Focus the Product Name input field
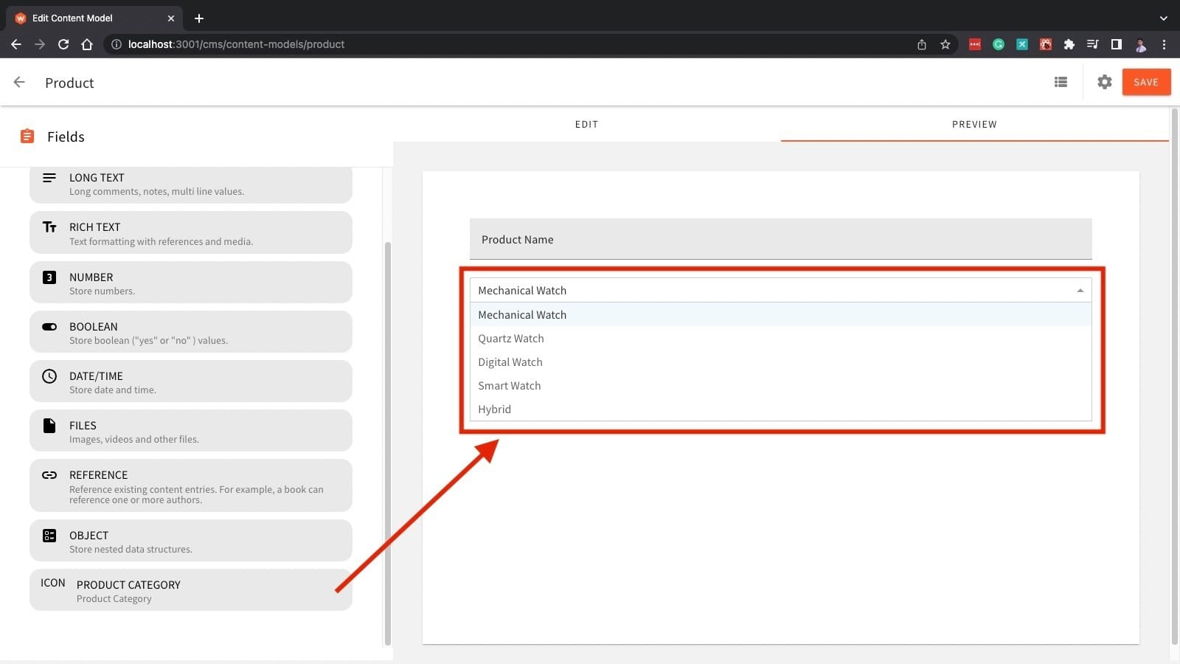 [x=780, y=240]
